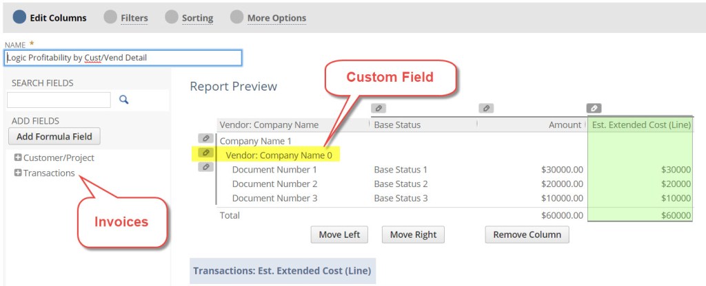Expand the Transactions field tree
Screen dimensions: 706x286
[18, 173]
